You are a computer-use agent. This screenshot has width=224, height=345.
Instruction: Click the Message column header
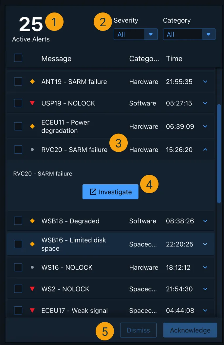pos(56,58)
